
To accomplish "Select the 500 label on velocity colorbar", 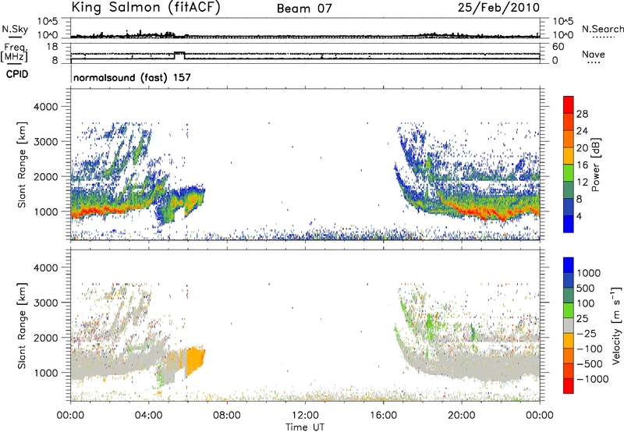I will coord(586,289).
